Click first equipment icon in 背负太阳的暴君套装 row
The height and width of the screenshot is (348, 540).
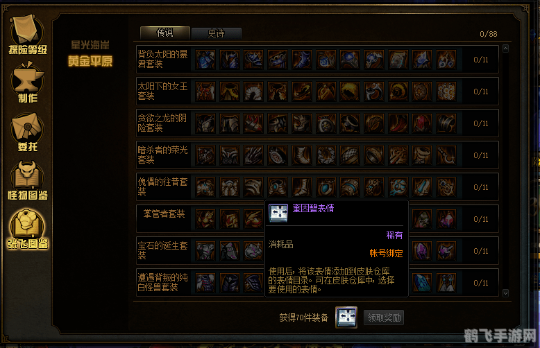(x=205, y=60)
